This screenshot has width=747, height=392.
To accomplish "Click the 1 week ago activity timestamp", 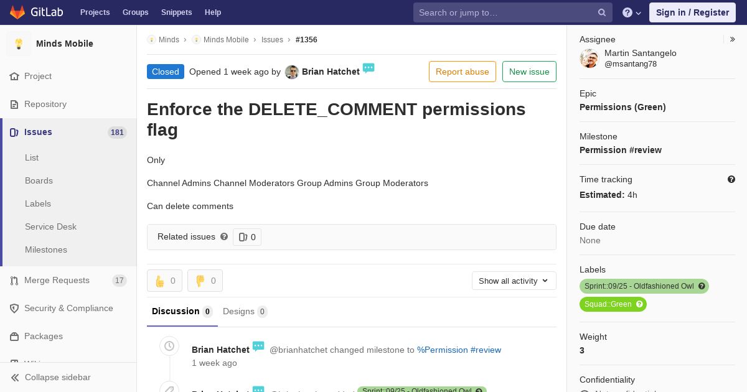I will [214, 363].
